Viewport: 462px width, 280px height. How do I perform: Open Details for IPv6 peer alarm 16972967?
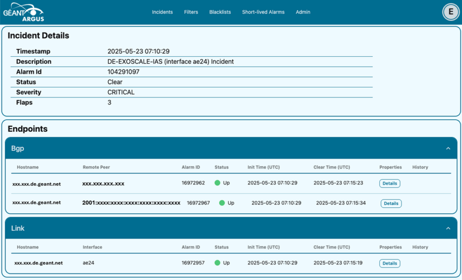[391, 204]
